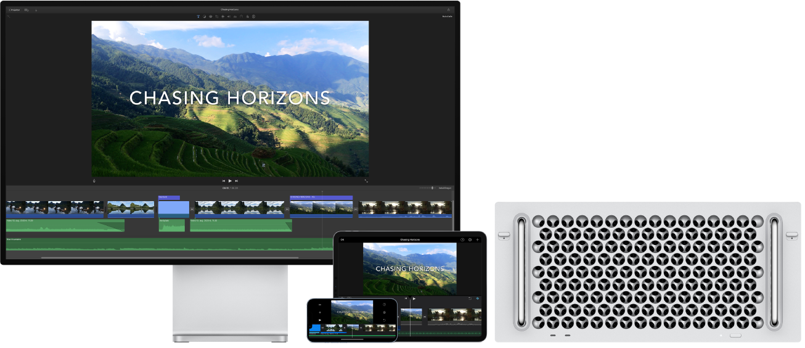Open Stabilization camera icon on the Mac
Image resolution: width=805 pixels, height=348 pixels.
(223, 17)
